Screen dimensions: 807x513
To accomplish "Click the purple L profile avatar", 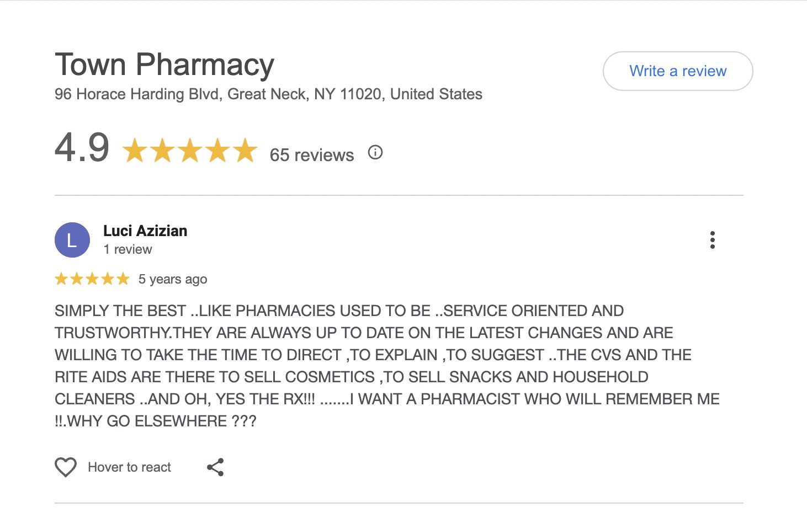I will pos(72,240).
